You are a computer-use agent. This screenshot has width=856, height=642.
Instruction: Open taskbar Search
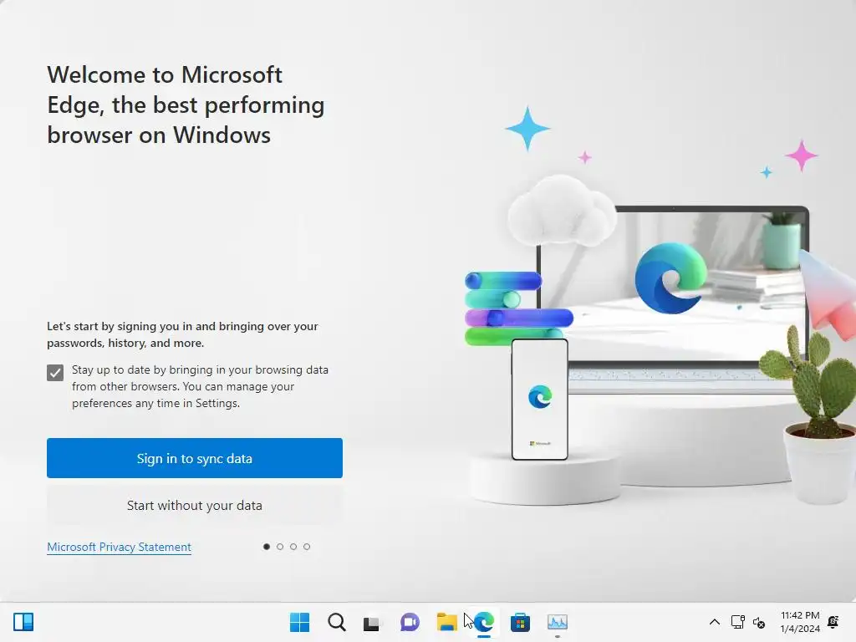(x=336, y=622)
